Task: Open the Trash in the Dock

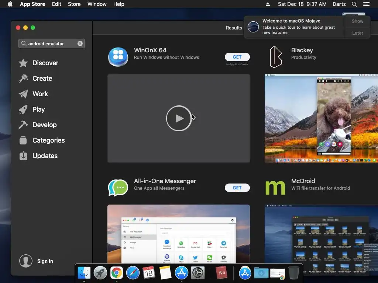Action: tap(293, 273)
